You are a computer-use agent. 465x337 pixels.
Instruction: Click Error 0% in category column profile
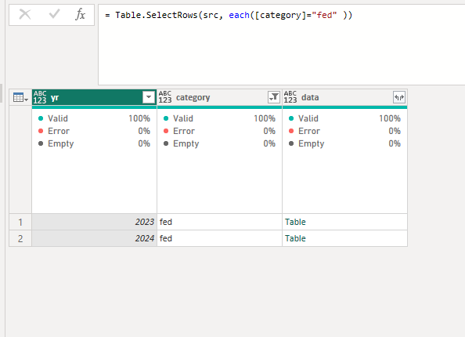point(219,131)
